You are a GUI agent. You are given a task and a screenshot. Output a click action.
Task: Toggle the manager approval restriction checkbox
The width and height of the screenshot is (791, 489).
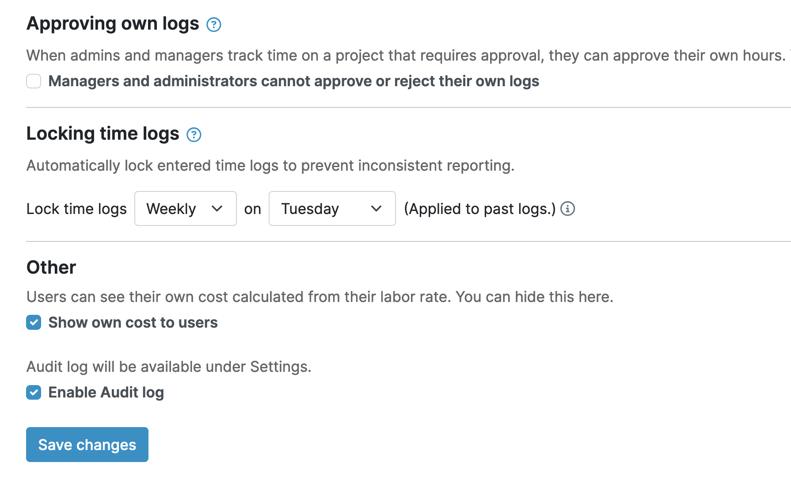pyautogui.click(x=34, y=81)
